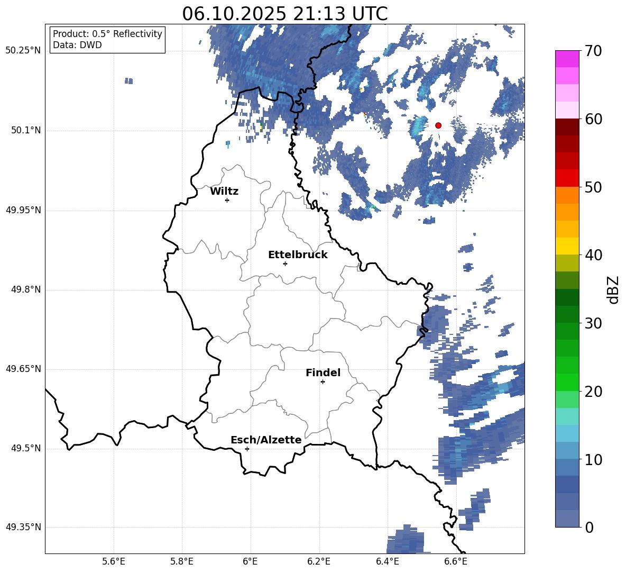Image resolution: width=626 pixels, height=572 pixels.
Task: Select the Esch/Alzette city label
Action: coord(266,440)
